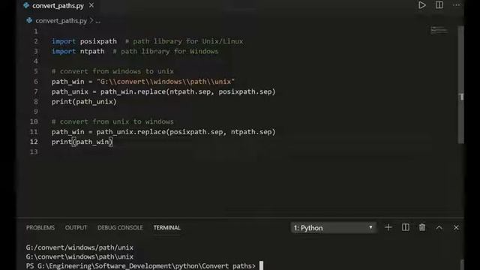The width and height of the screenshot is (480, 270).
Task: Split the editor with split icon
Action: coord(439,5)
